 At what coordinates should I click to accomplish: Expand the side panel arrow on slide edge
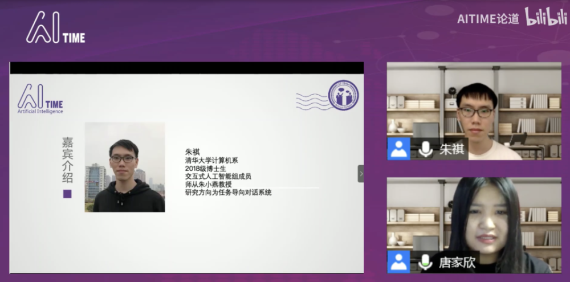pyautogui.click(x=361, y=174)
